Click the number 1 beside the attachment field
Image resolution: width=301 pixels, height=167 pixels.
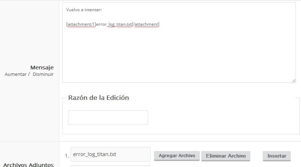tap(67, 156)
